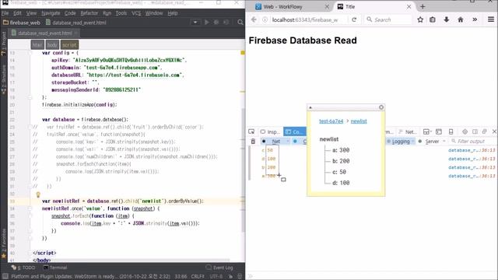
Task: Open the Firefox hamburger menu
Action: click(x=491, y=19)
